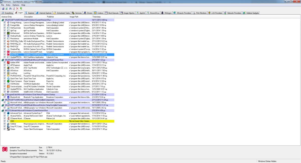Switch to the Everything tab
Image resolution: width=301 pixels, height=163 pixels.
pyautogui.click(x=7, y=13)
